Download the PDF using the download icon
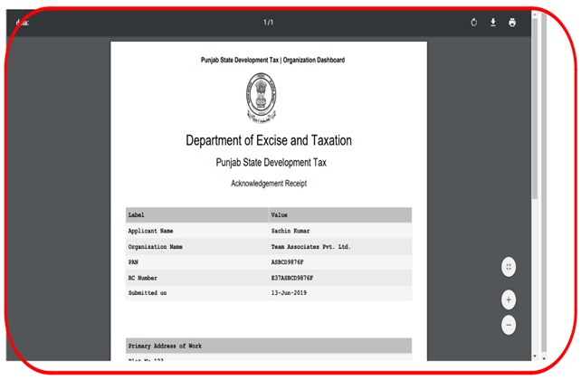 pos(493,23)
